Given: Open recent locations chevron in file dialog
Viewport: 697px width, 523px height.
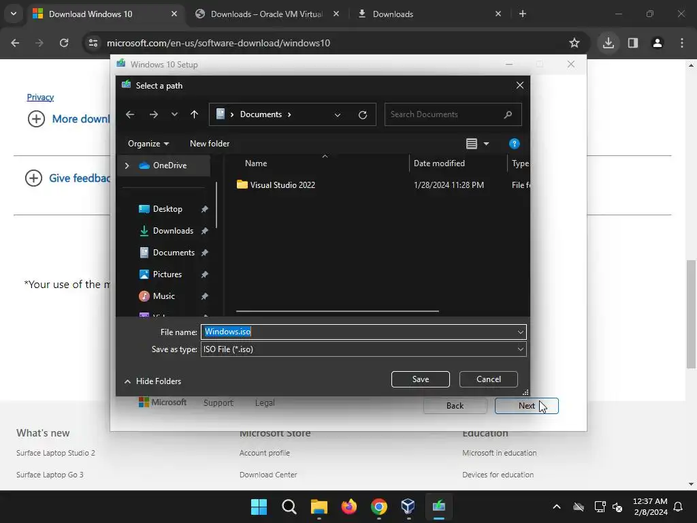Looking at the screenshot, I should (x=175, y=114).
